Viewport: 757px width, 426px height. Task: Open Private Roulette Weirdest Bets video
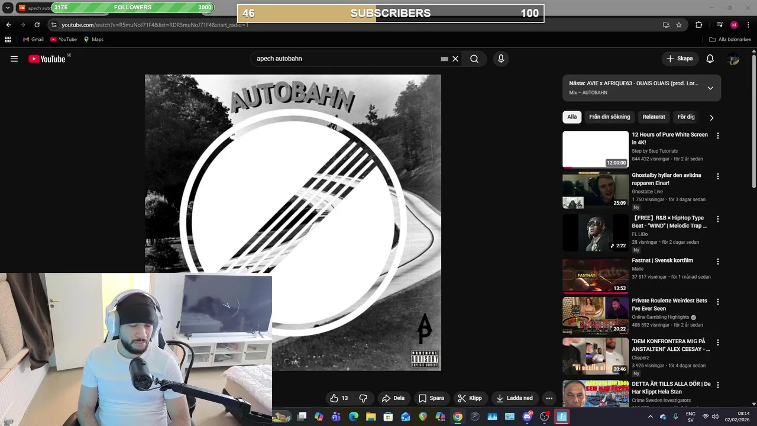point(596,316)
